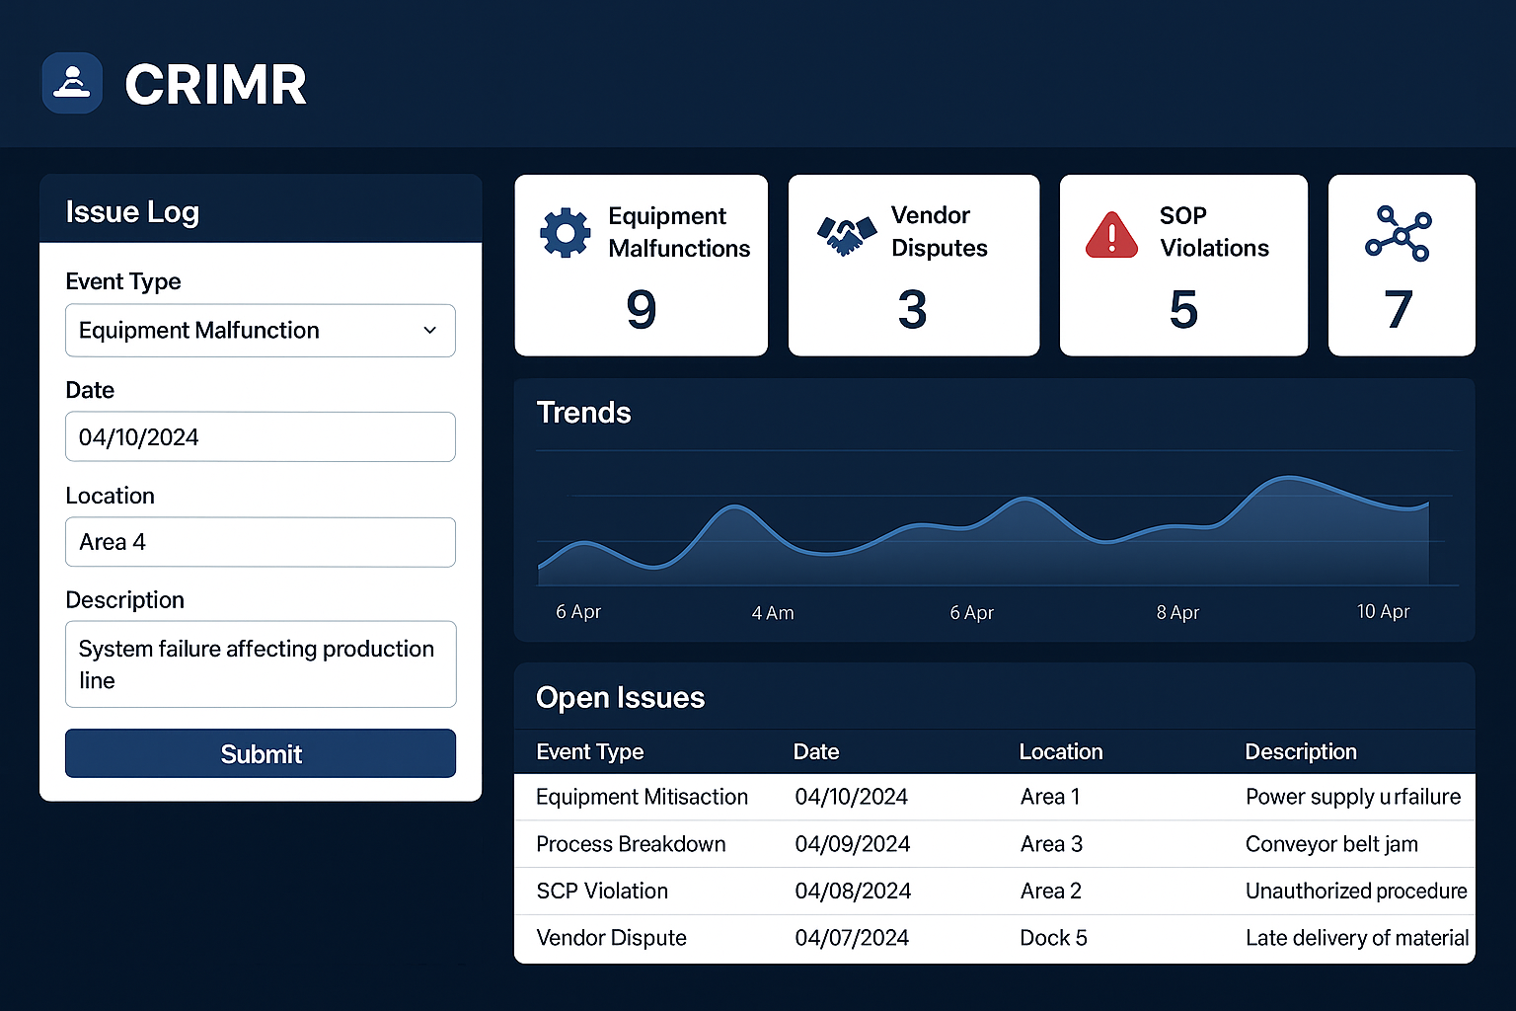The width and height of the screenshot is (1516, 1011).
Task: Open the SCP Violation issue row
Action: point(995,892)
